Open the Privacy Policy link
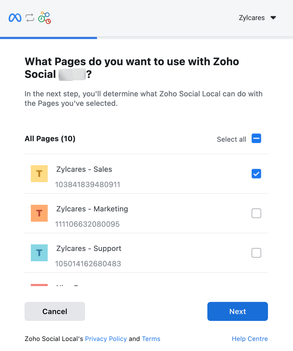The image size is (293, 351). [106, 339]
